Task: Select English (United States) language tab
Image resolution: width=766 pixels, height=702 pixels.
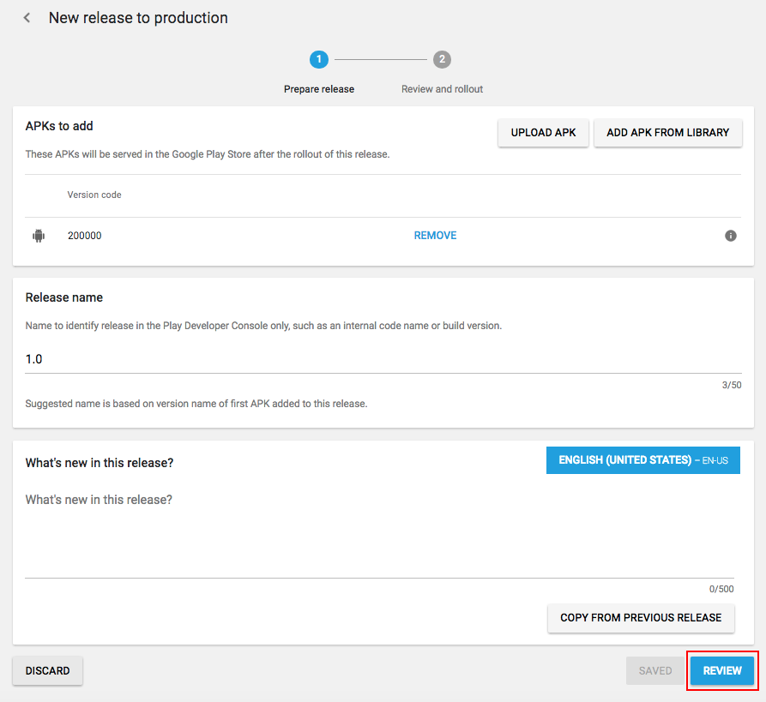Action: pyautogui.click(x=642, y=460)
